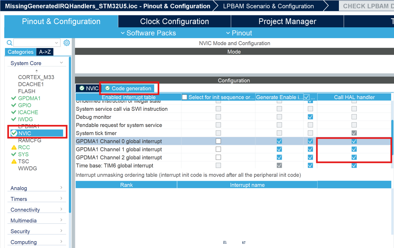Screen dimensions: 394x248
Task: Disable Call HAL handler for GPDMA1 Channel 1
Action: pyautogui.click(x=354, y=149)
